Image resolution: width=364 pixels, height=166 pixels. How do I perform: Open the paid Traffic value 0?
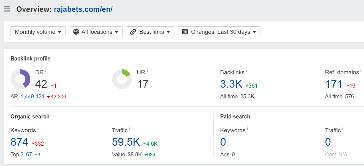[x=328, y=142]
